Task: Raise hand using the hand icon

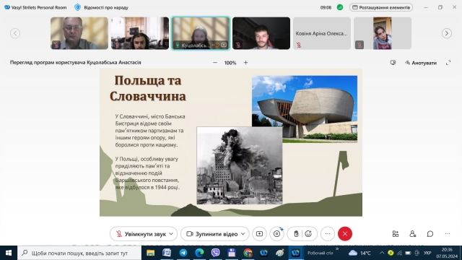Action: tap(296, 234)
